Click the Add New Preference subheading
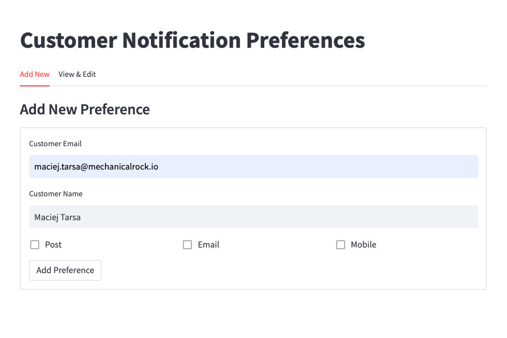This screenshot has height=338, width=507. 85,109
